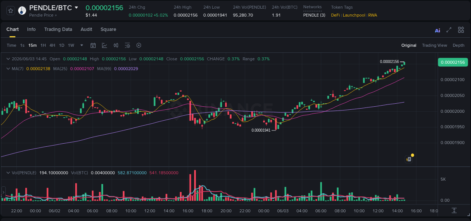Image resolution: width=471 pixels, height=221 pixels.
Task: Open the Trading Data tab
Action: pyautogui.click(x=58, y=29)
